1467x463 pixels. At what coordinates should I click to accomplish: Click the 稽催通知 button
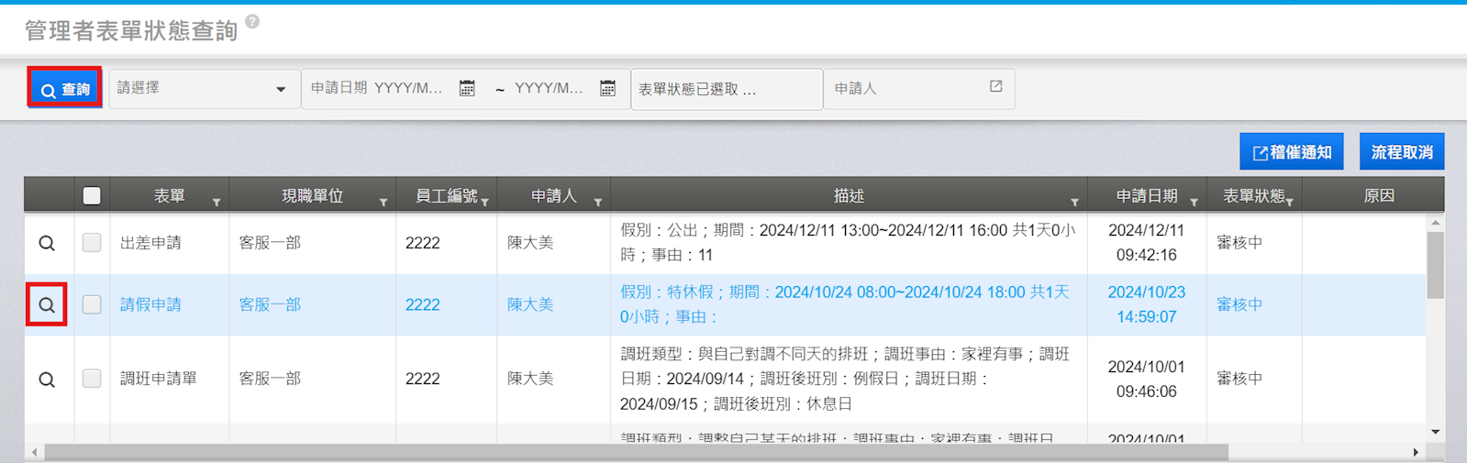pyautogui.click(x=1292, y=152)
